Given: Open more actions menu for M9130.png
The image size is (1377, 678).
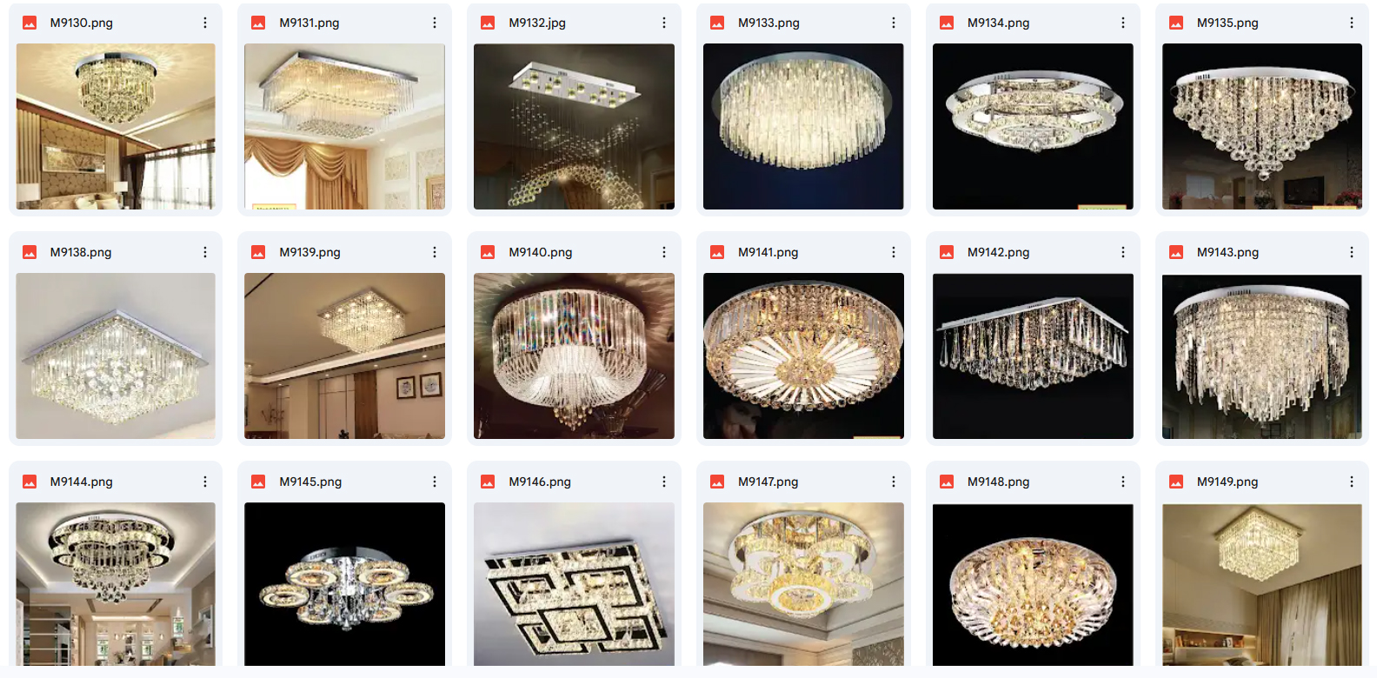Looking at the screenshot, I should point(205,23).
